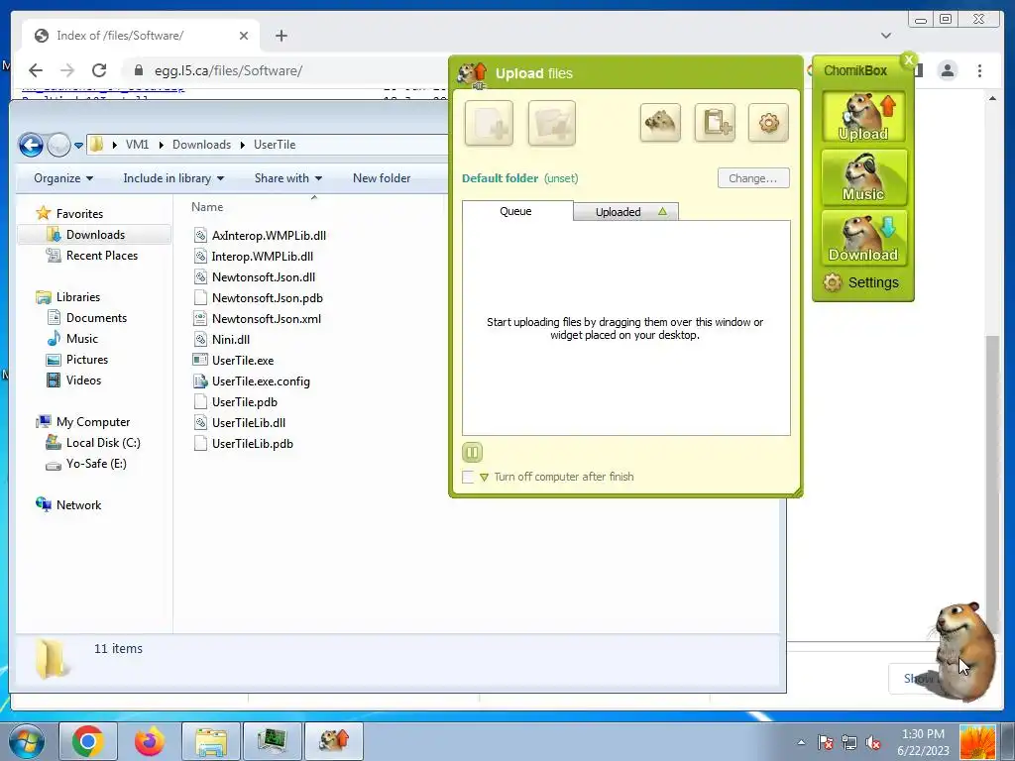
Task: Open Yo-Safe (E:) drive
Action: [x=96, y=464]
